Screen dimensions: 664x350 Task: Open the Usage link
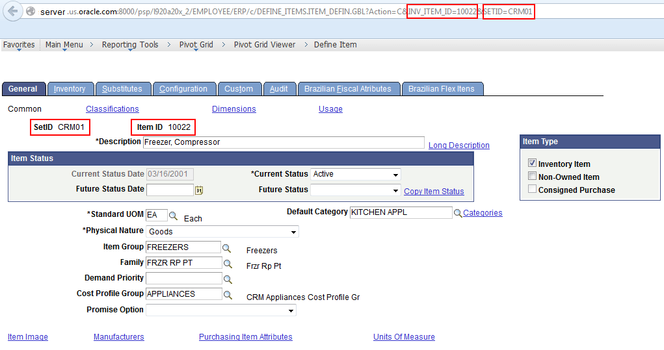[x=330, y=109]
